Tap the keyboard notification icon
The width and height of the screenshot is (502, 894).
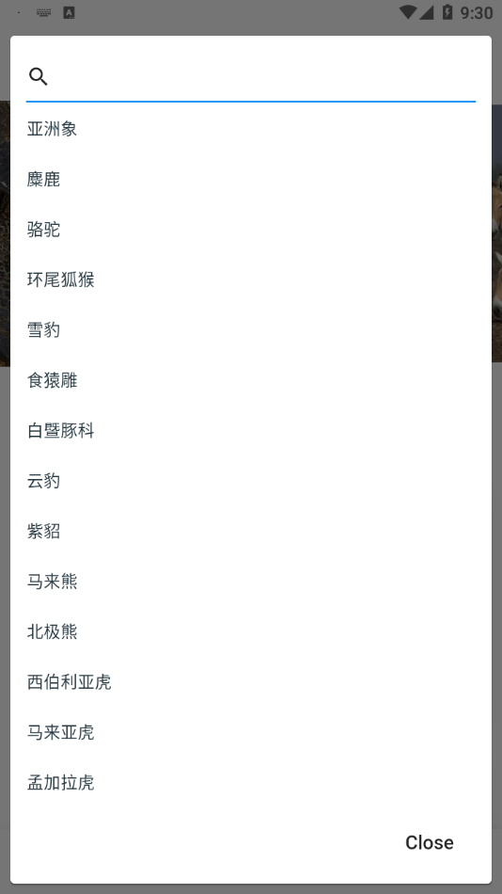[43, 12]
